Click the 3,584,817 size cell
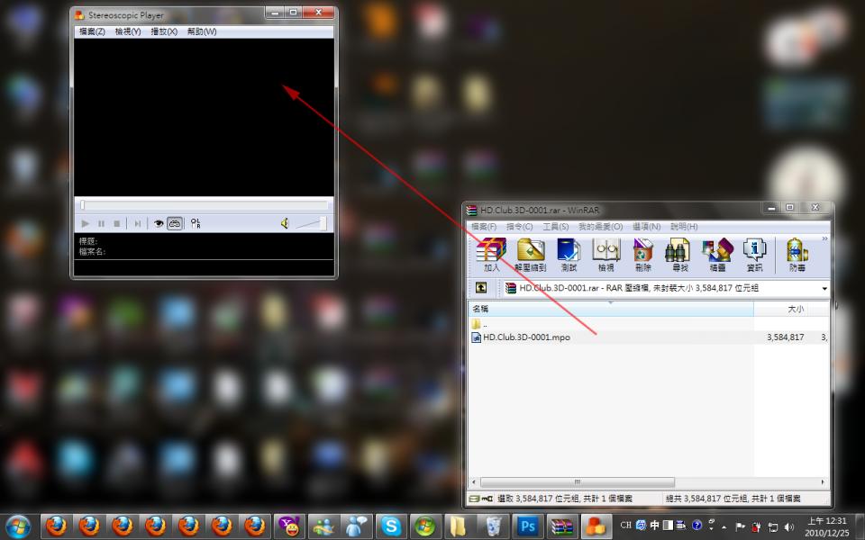 pyautogui.click(x=785, y=337)
